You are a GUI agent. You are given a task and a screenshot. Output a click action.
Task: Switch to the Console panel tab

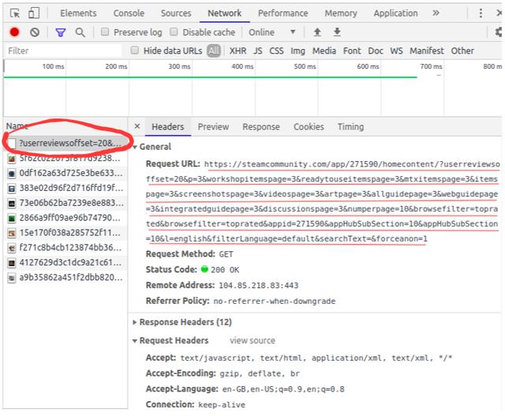129,13
